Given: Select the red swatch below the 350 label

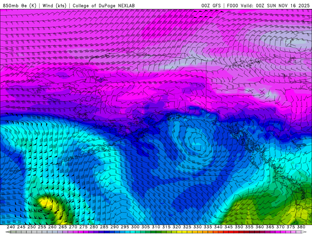Looking at the screenshot, I should [236, 232].
